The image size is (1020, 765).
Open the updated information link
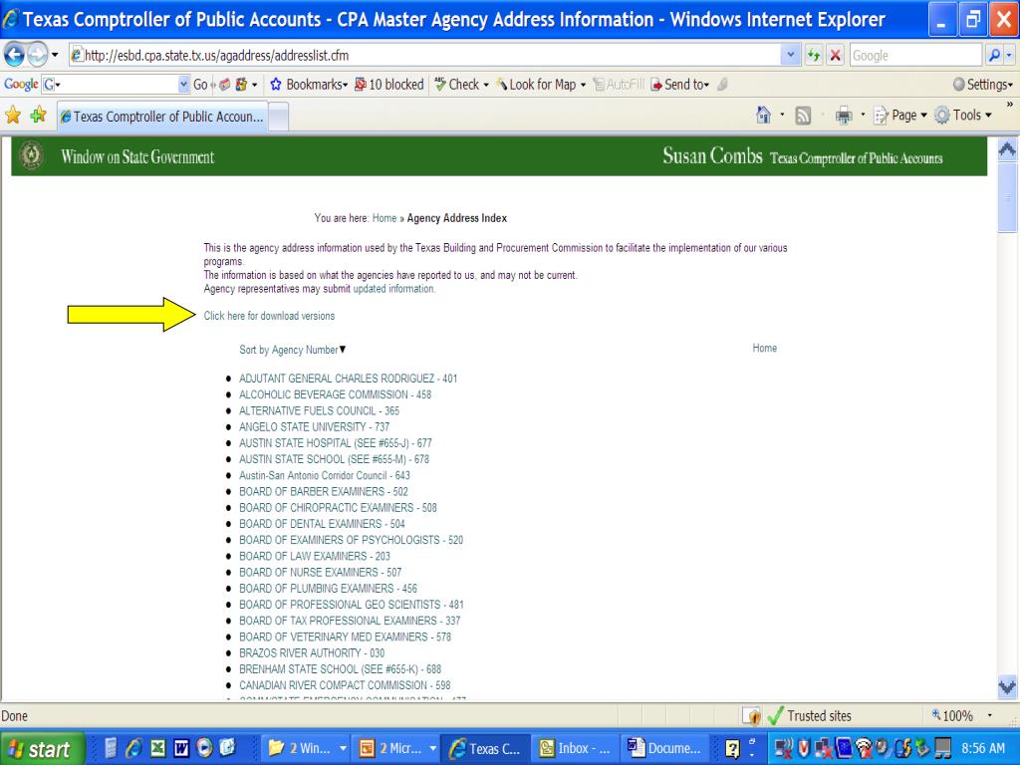(393, 289)
